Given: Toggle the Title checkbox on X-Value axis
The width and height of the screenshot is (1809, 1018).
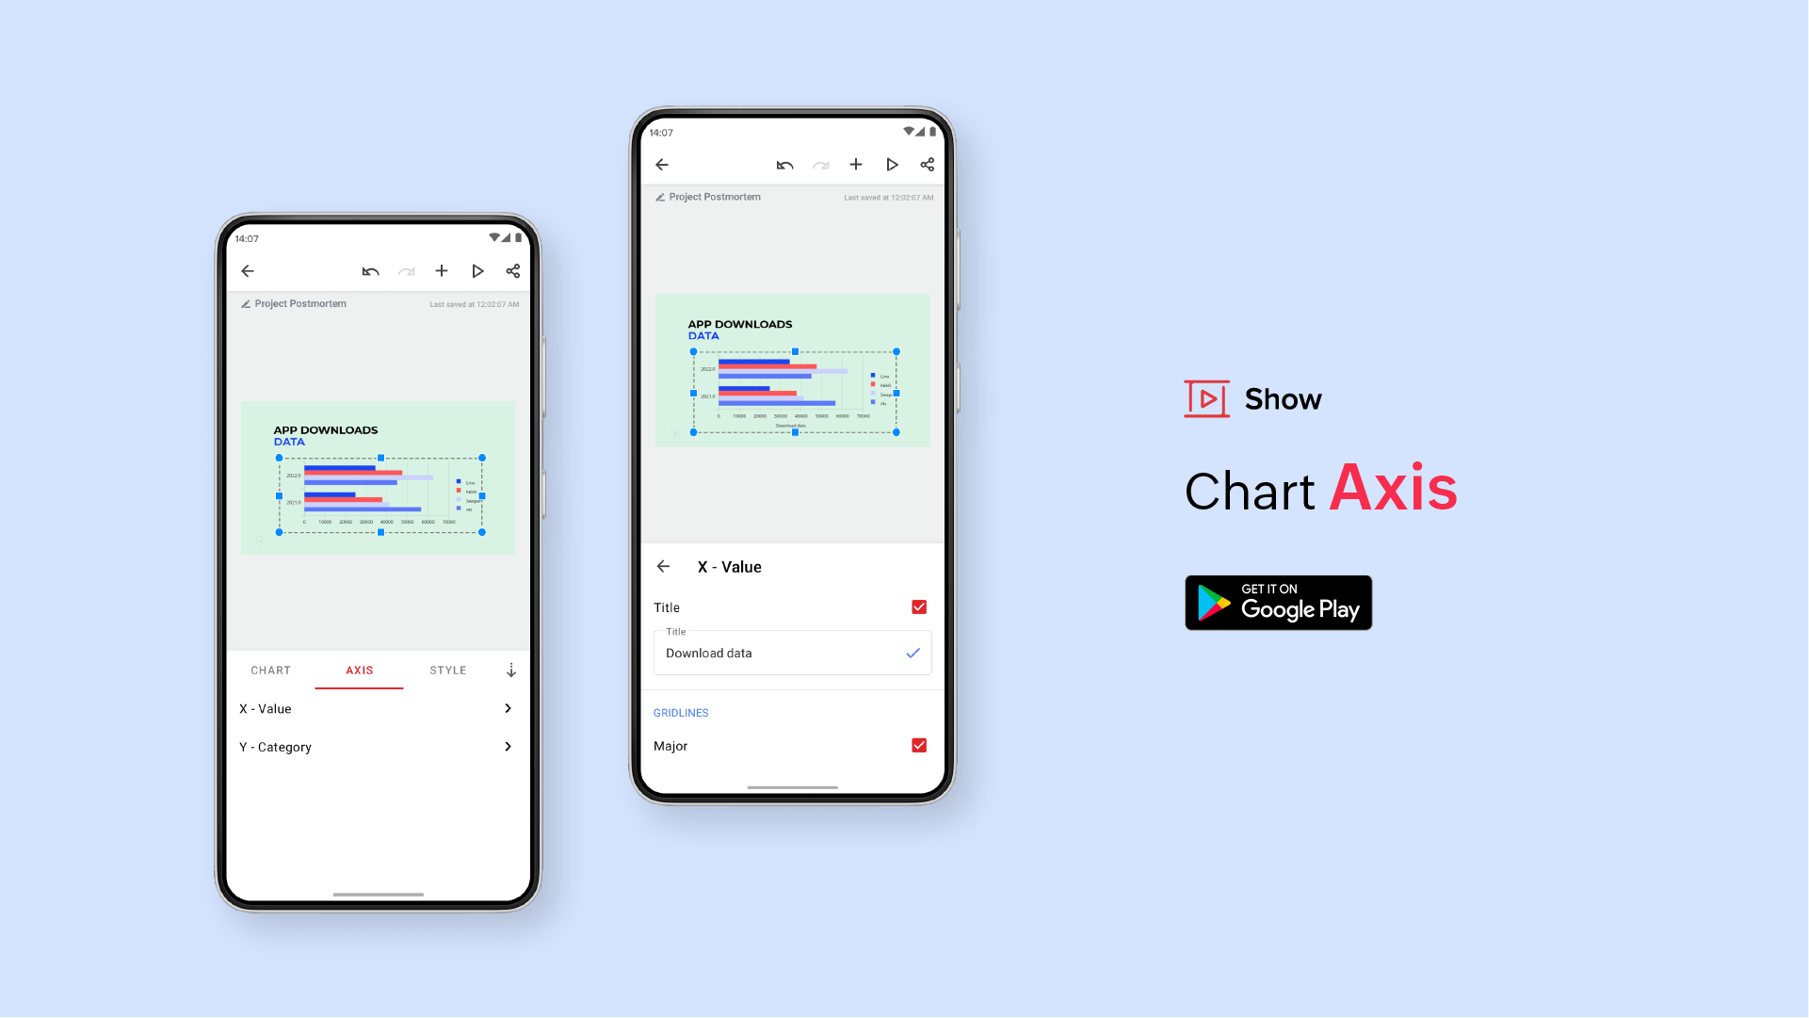Looking at the screenshot, I should [x=919, y=607].
